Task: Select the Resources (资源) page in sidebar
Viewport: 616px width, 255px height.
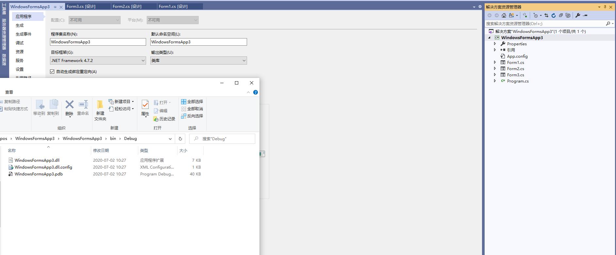Action: point(20,52)
